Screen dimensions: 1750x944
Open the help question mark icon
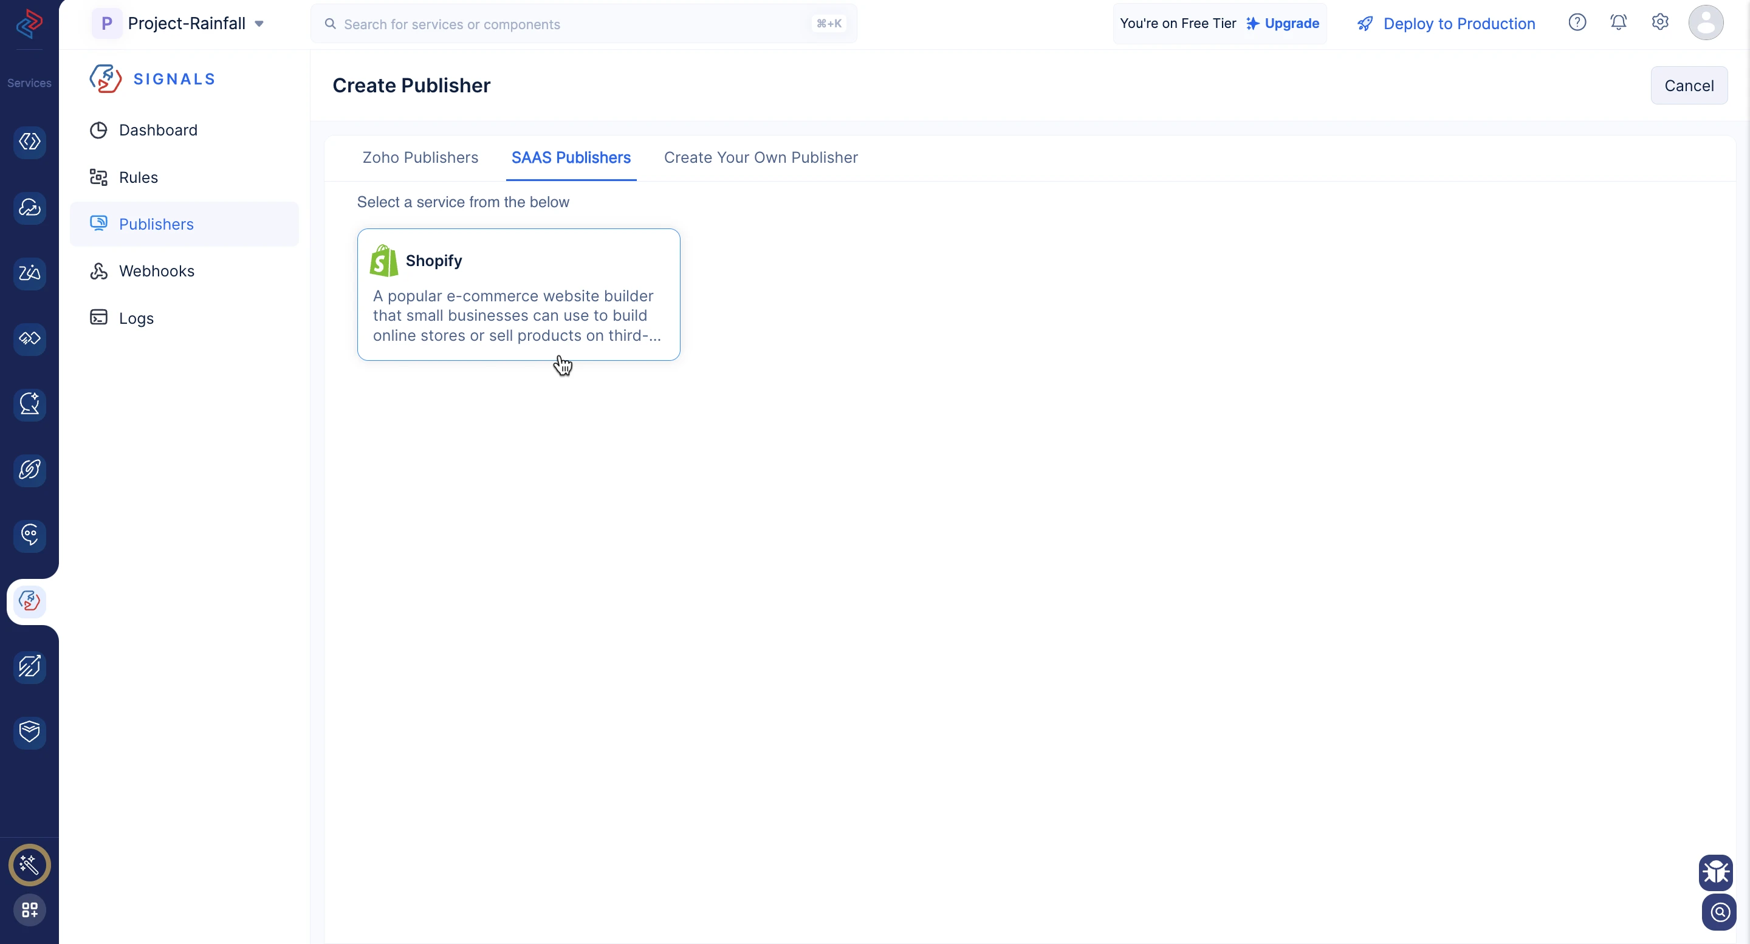(1577, 23)
